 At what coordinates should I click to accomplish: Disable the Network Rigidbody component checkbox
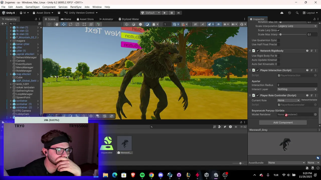coord(258,51)
